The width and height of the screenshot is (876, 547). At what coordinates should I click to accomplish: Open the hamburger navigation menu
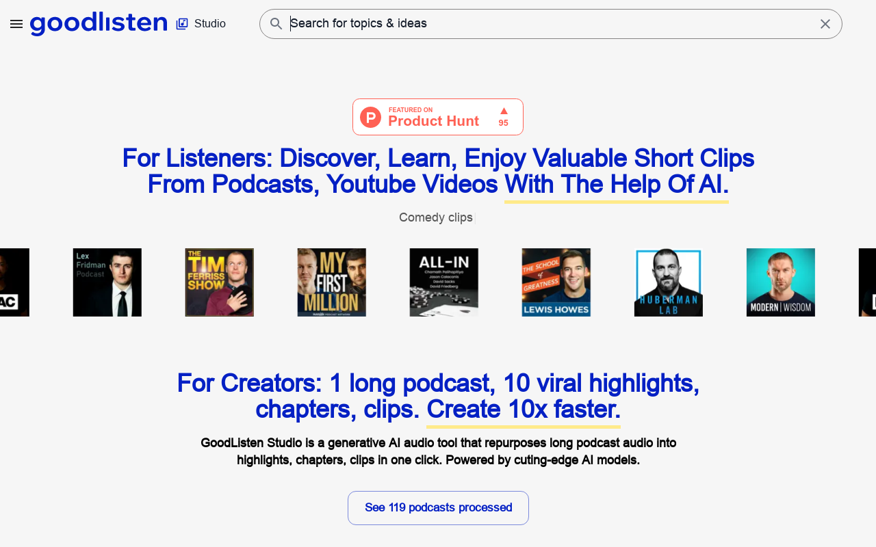click(x=16, y=24)
